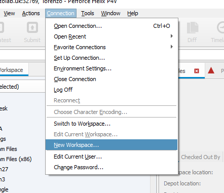224x193 pixels.
Task: Close the Files tab with the red X
Action: (x=197, y=71)
